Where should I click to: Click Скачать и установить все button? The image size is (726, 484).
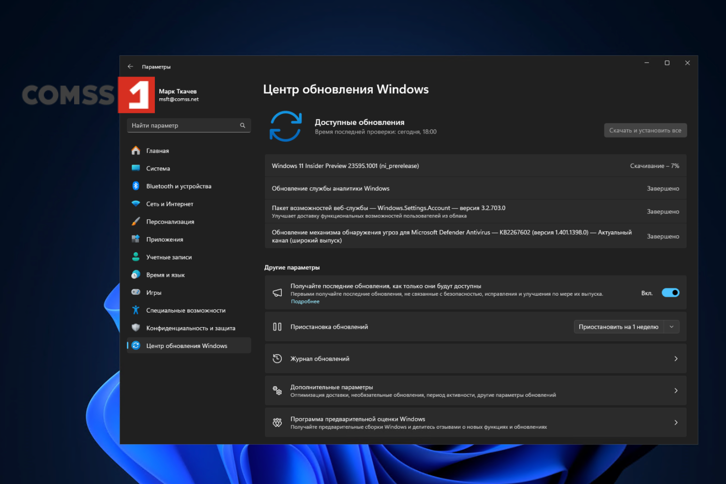click(x=645, y=130)
